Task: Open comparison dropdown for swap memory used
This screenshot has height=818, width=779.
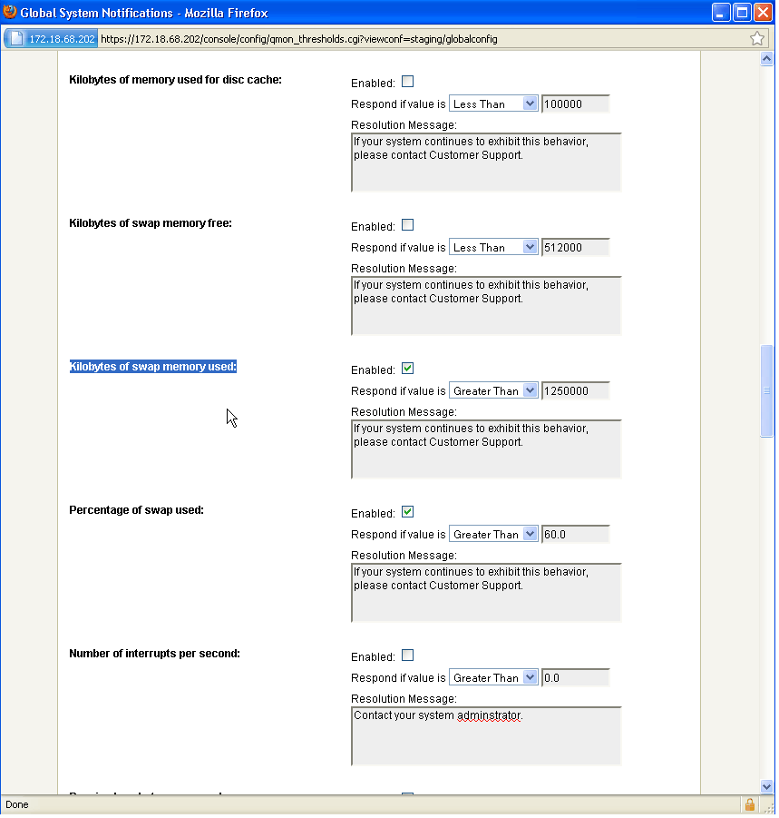Action: click(495, 392)
